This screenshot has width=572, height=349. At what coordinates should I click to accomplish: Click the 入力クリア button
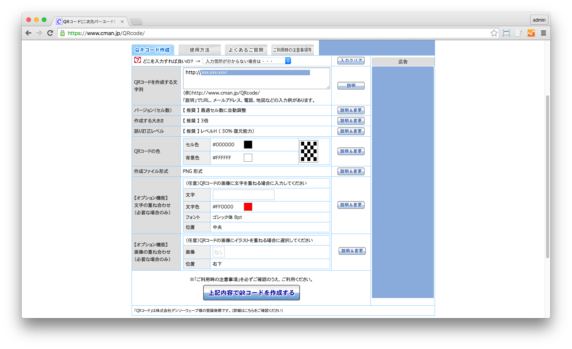tap(351, 61)
